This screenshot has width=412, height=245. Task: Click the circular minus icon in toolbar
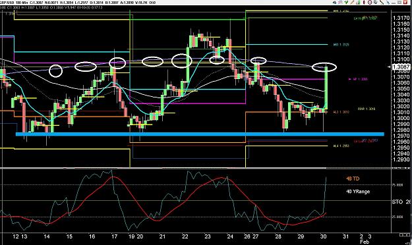(370, 3)
